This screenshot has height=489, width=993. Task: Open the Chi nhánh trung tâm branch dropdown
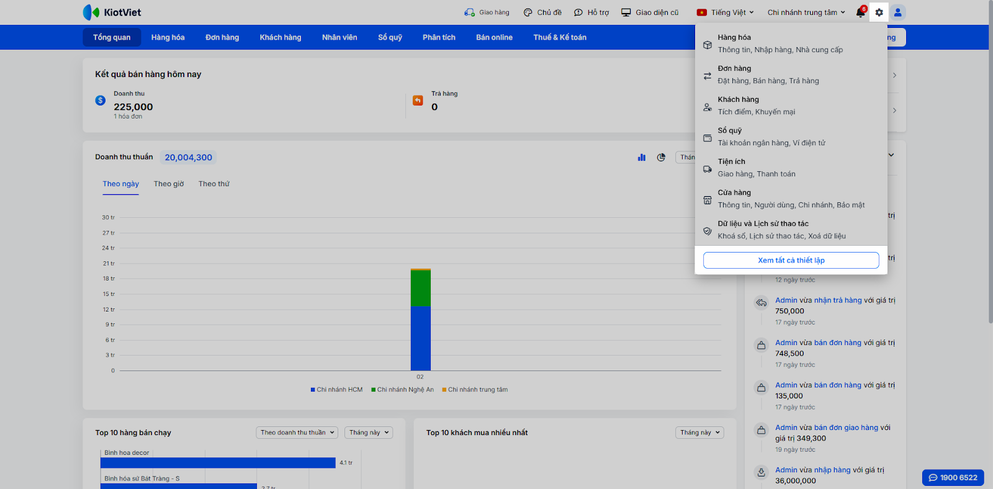tap(806, 12)
